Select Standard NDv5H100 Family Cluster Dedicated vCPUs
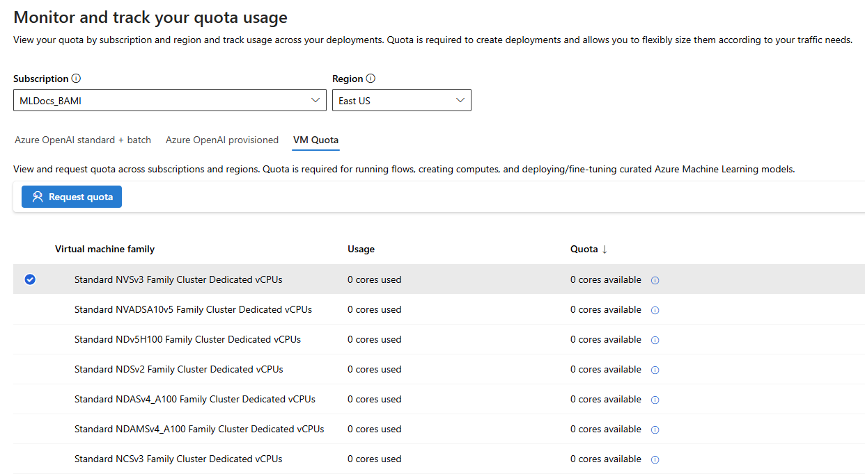 click(x=187, y=339)
